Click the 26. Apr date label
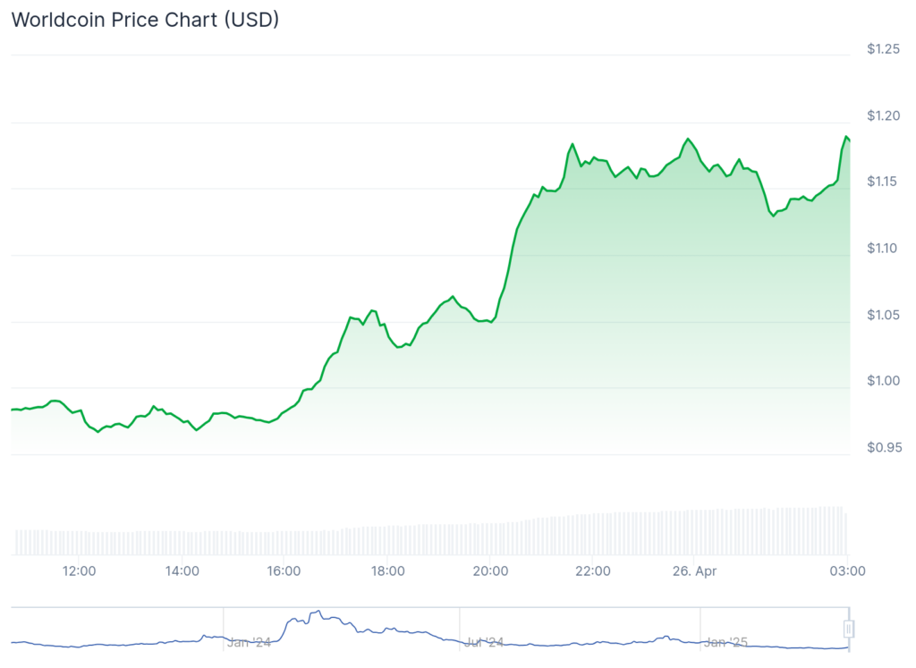 [696, 571]
